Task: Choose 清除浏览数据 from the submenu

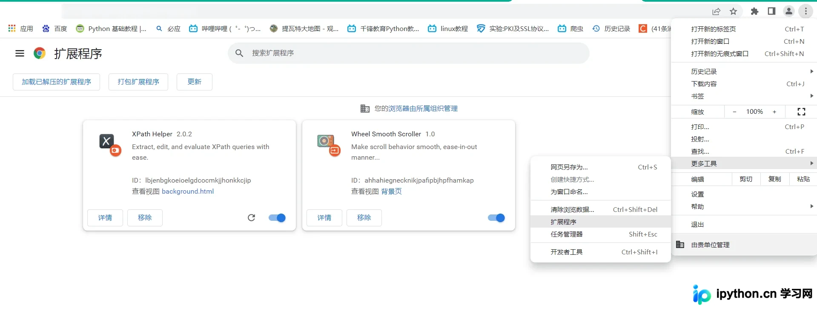Action: [601, 209]
